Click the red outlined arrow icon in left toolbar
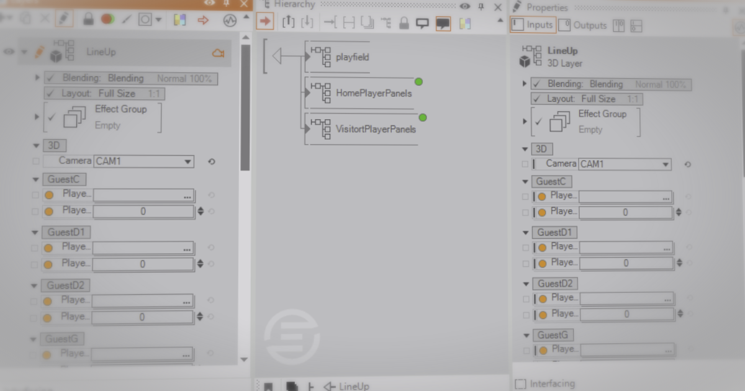The height and width of the screenshot is (391, 745). tap(203, 20)
